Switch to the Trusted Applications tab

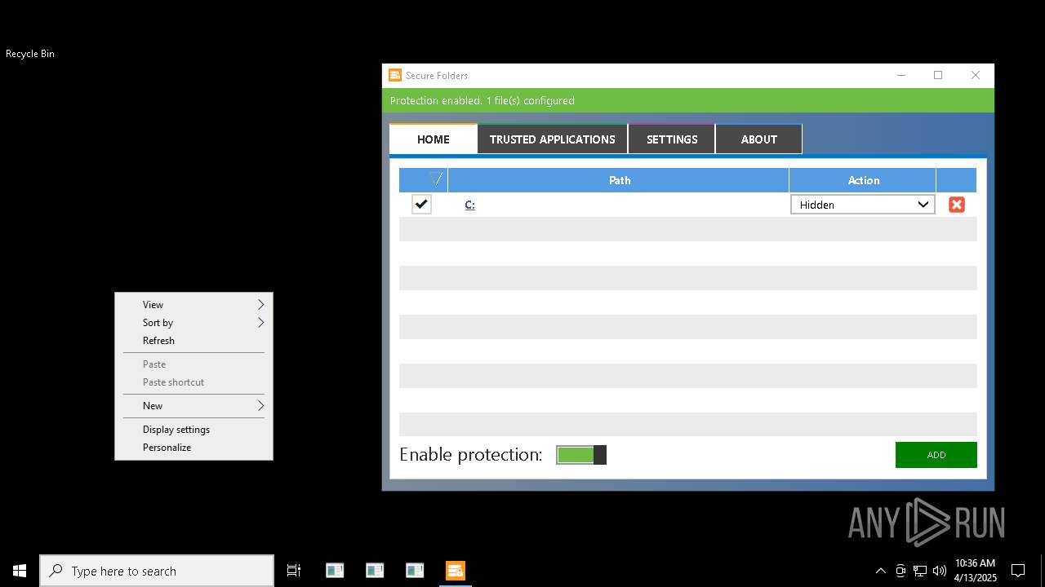[553, 139]
